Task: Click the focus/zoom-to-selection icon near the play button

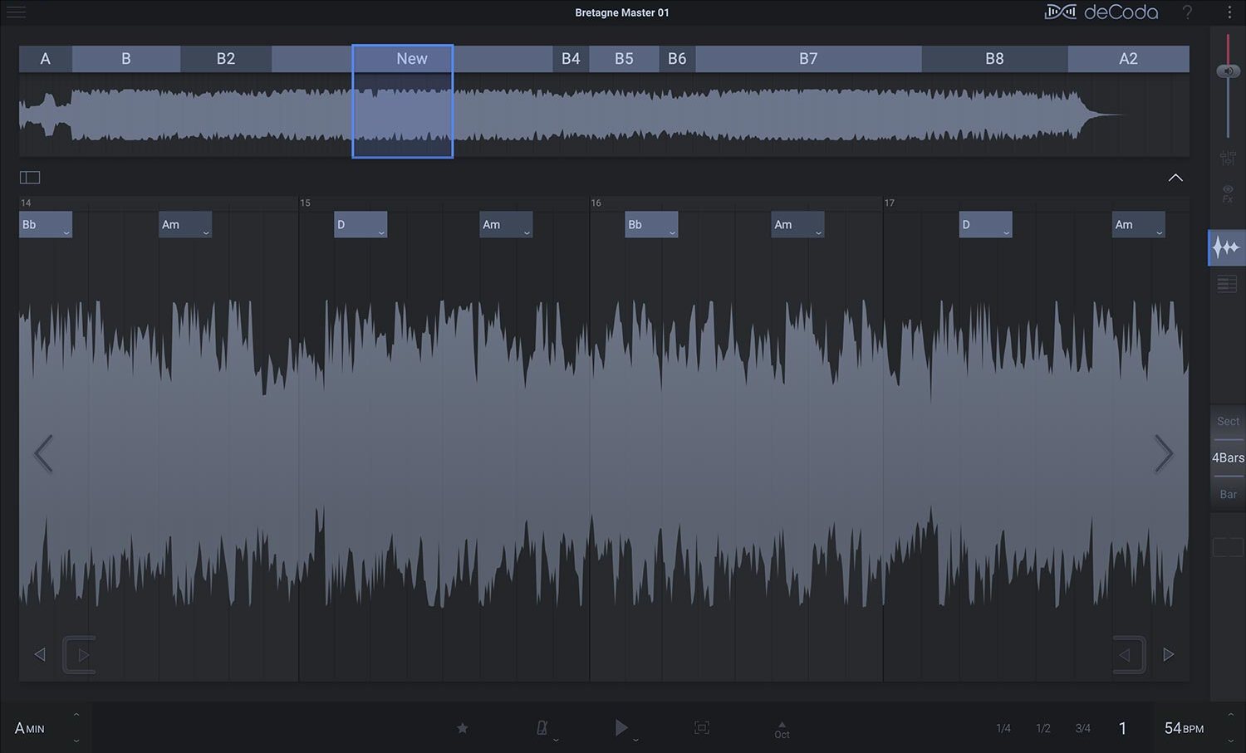Action: tap(702, 728)
